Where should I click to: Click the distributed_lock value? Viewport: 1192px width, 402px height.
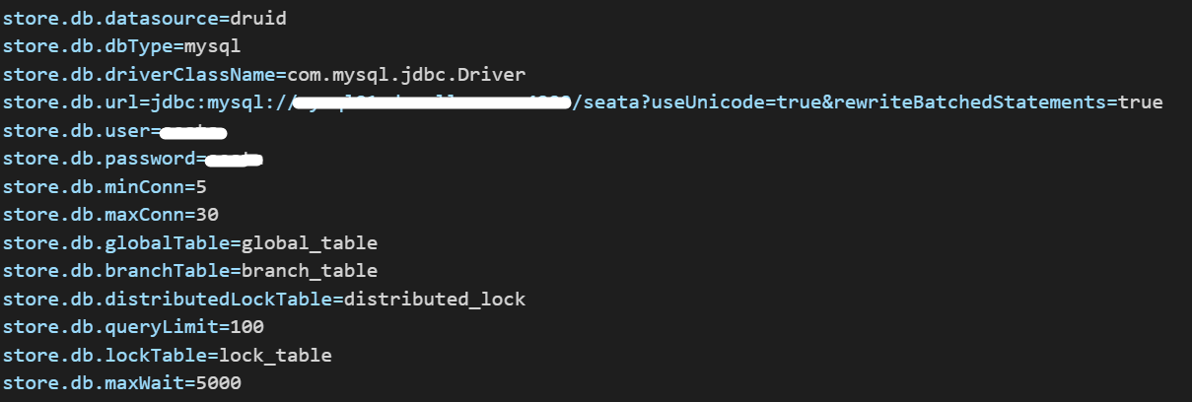pyautogui.click(x=435, y=299)
